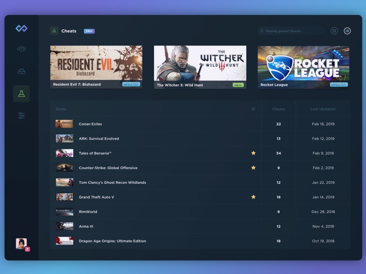Viewport: 366px width, 274px height.
Task: Click cheat count 13 for ARK
Action: [279, 138]
